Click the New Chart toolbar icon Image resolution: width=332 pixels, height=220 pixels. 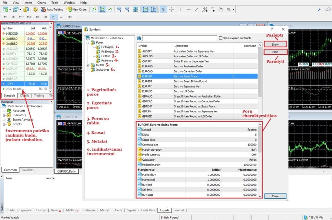6,9
